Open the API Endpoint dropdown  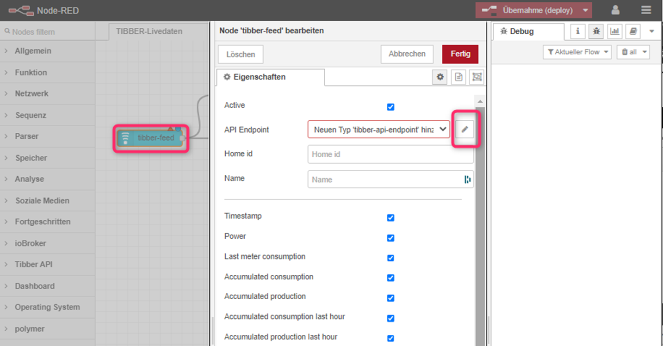click(378, 130)
